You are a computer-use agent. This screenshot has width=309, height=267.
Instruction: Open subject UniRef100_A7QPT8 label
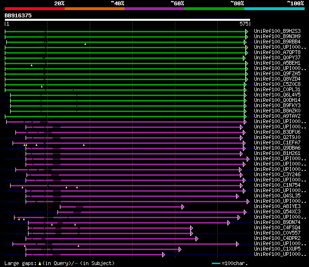(x=277, y=52)
